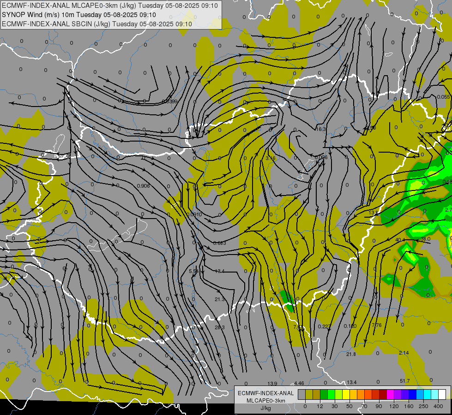Image resolution: width=452 pixels, height=415 pixels.
Task: Click the 'SYNOP Wind (m/s) 10m' title line
Action: tap(78, 15)
